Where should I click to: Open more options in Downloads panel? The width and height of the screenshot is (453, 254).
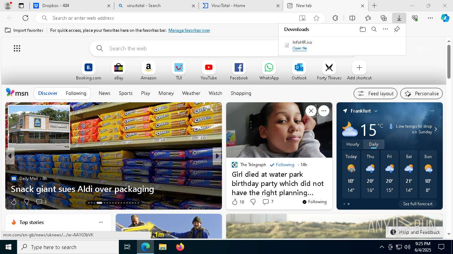pos(385,29)
